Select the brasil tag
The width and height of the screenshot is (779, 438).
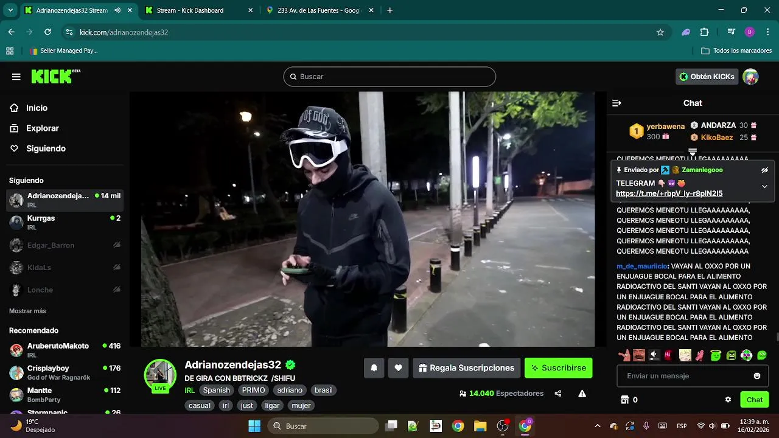click(323, 391)
